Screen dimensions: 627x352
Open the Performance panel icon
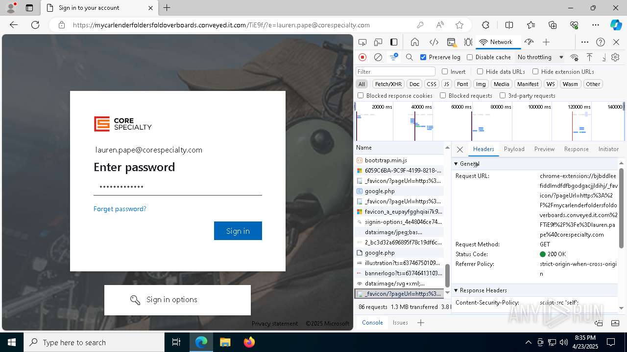click(529, 42)
